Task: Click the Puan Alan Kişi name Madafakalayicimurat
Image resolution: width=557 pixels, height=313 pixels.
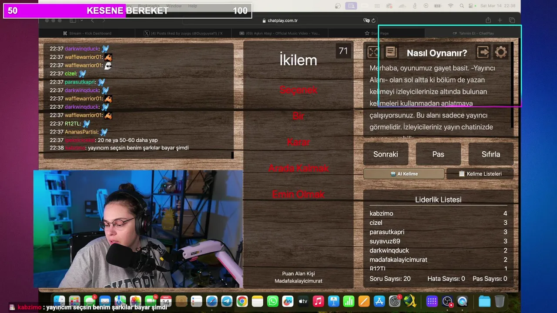Action: 299,281
